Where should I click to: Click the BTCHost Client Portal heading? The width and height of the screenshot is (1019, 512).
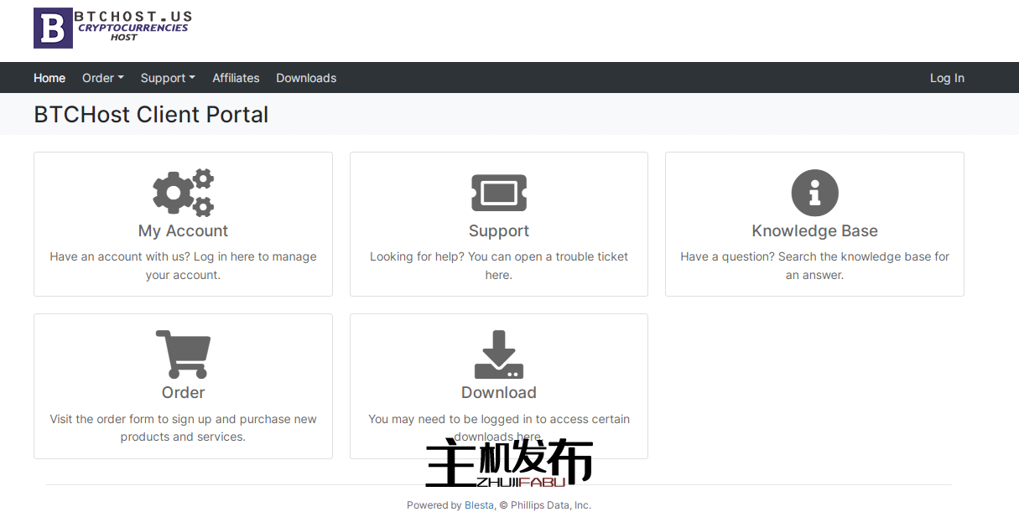[x=151, y=114]
